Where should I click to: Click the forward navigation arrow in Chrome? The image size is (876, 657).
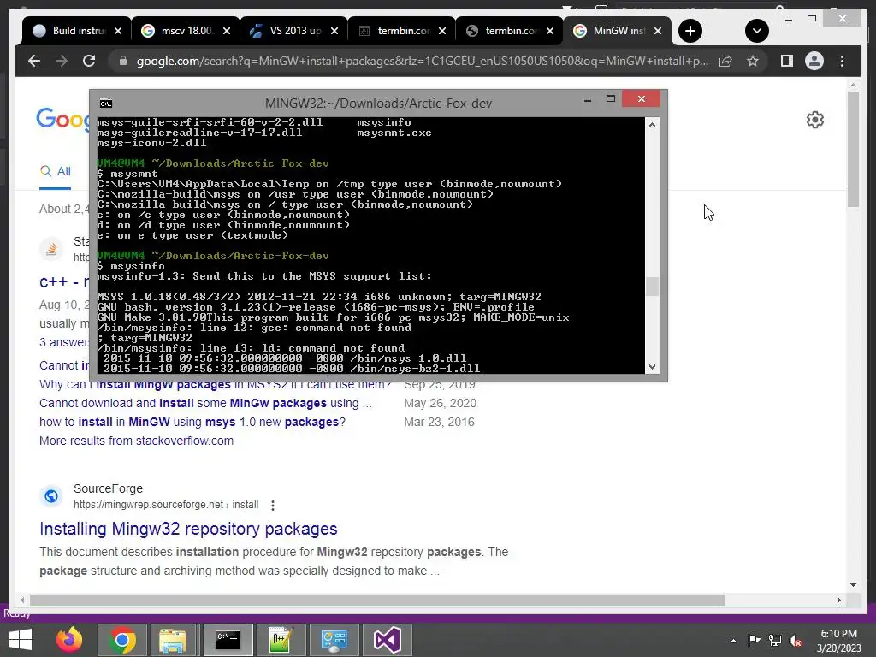point(62,61)
